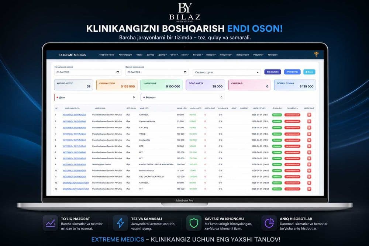Viewport: 369px width, 246px height.
Task: Open patient link in VITO.D row
Action: point(74,134)
